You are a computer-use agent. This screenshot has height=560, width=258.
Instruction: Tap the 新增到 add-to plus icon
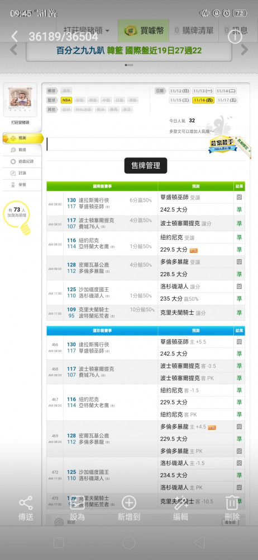coord(129,503)
